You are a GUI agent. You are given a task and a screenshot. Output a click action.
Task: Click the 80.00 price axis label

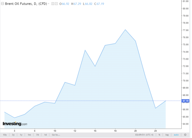[x=185, y=9]
